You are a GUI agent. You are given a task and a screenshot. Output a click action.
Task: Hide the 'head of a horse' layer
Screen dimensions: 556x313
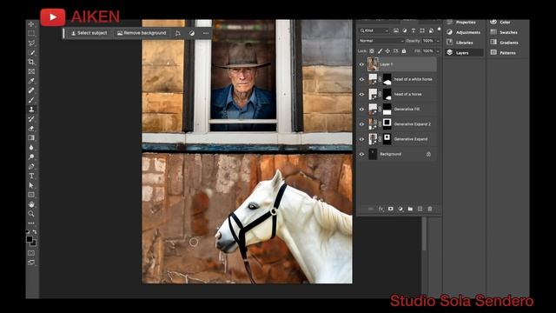(361, 95)
